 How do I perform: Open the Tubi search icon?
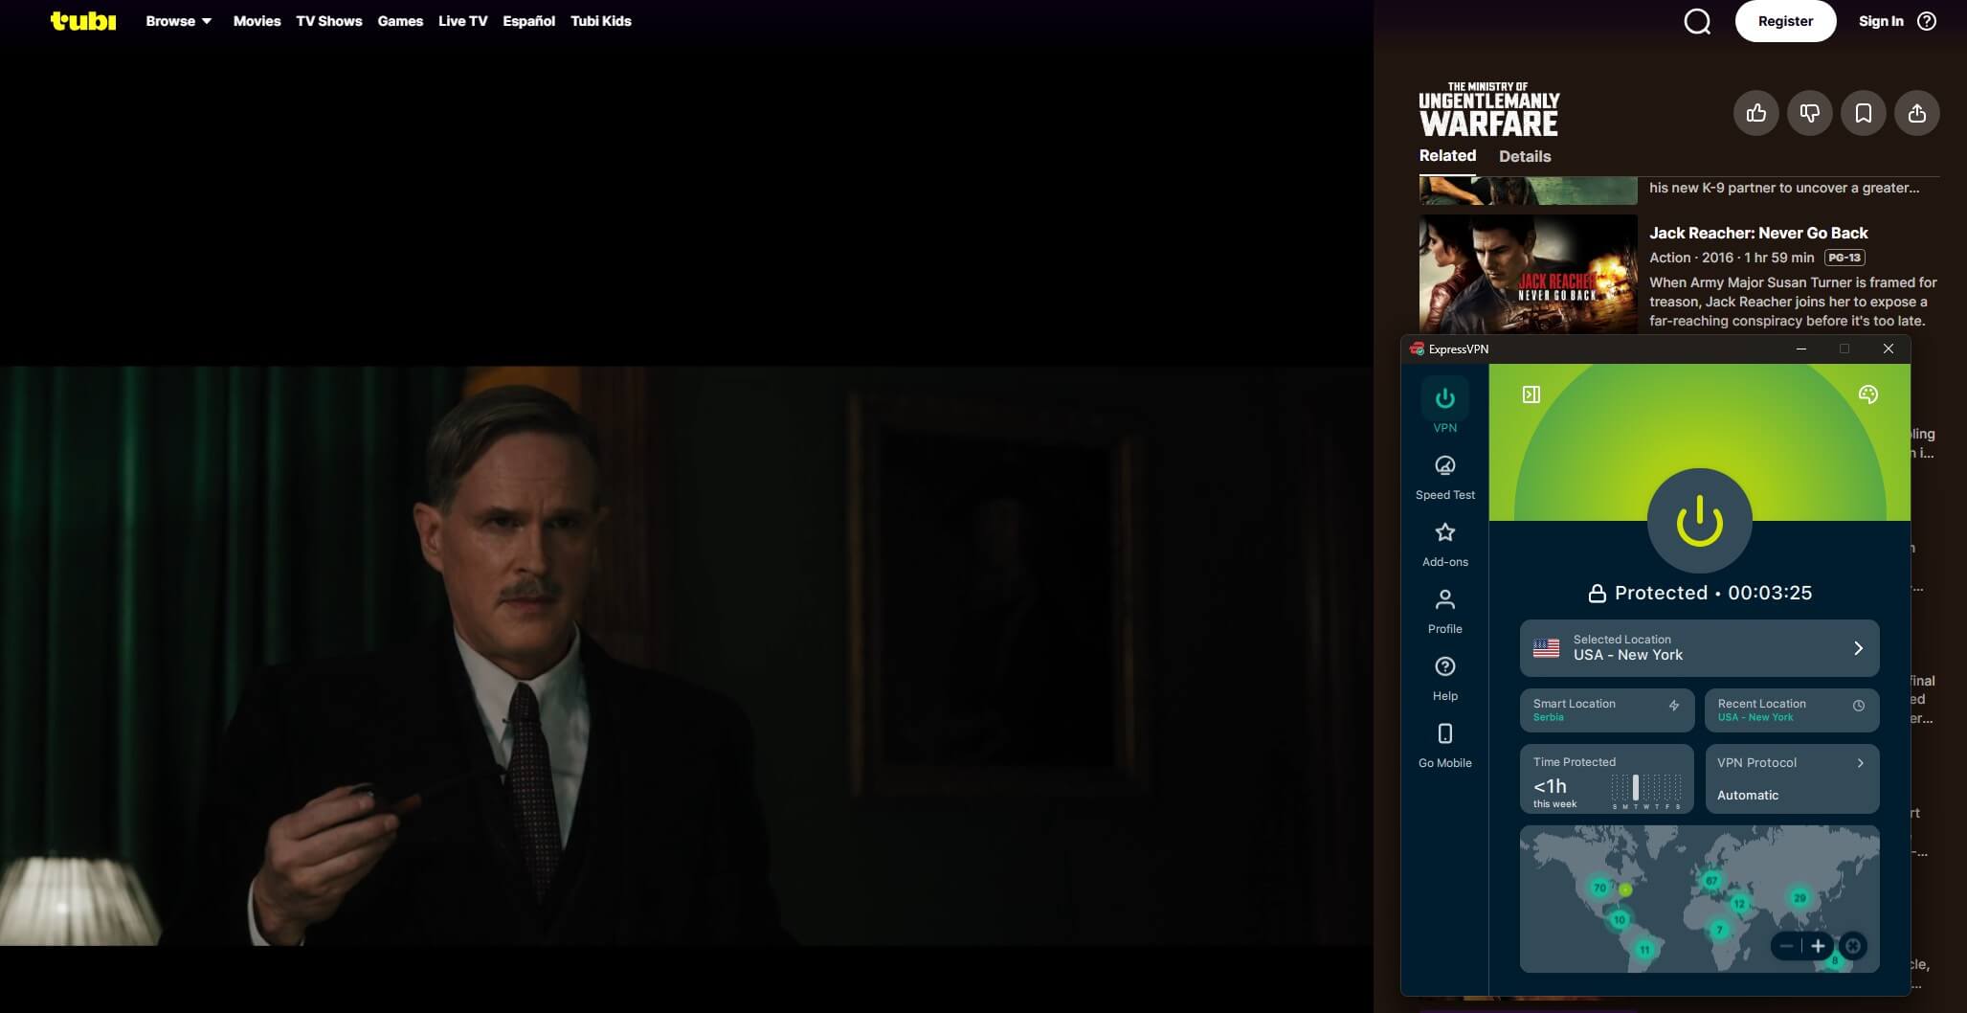pyautogui.click(x=1697, y=21)
